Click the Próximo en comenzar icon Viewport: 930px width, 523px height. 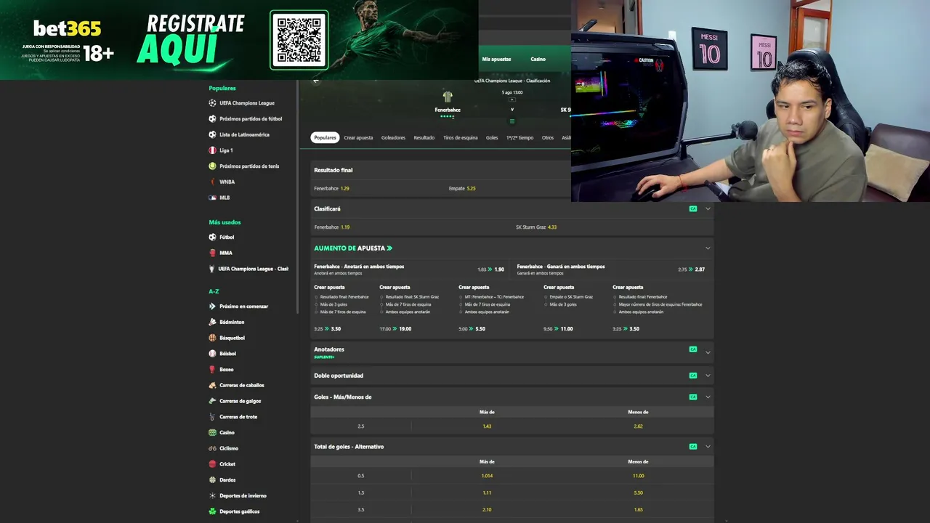(212, 307)
